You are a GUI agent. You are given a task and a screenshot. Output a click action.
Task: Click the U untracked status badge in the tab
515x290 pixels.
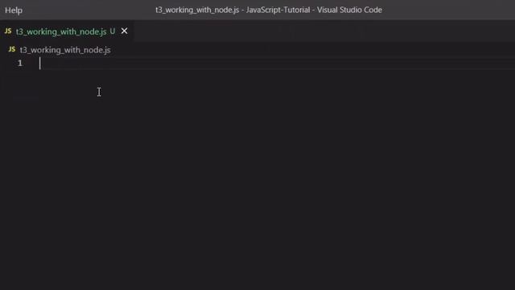113,31
